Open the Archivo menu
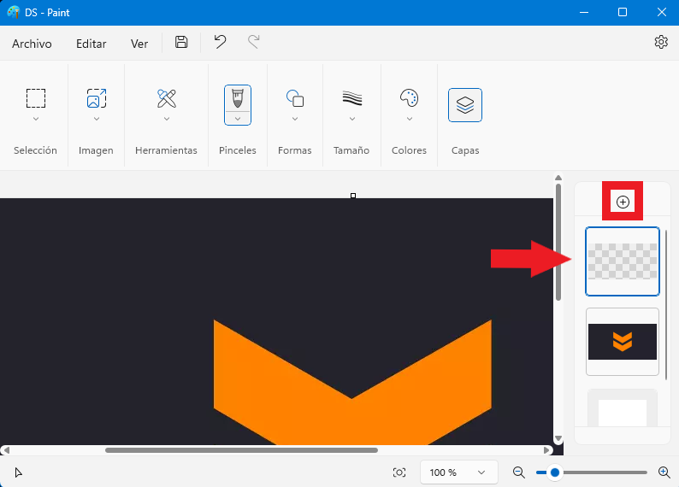Image resolution: width=679 pixels, height=487 pixels. click(32, 44)
